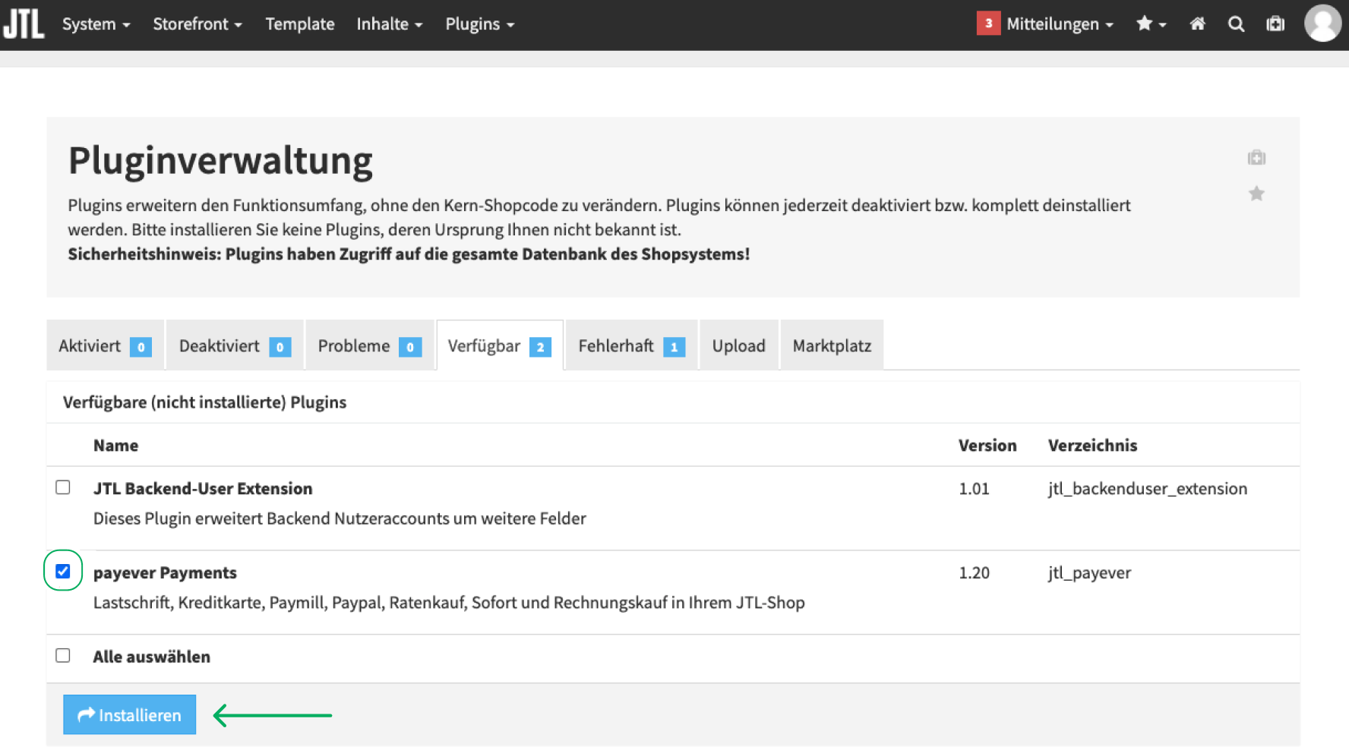Switch to the Deaktiviert tab
This screenshot has height=747, width=1349.
pyautogui.click(x=235, y=345)
